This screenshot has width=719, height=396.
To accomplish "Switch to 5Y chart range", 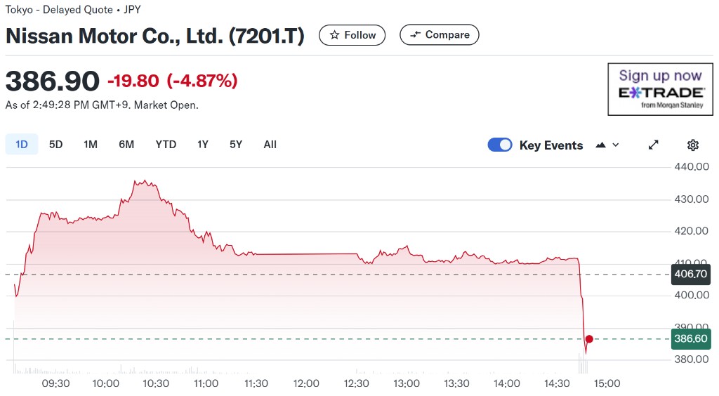I will click(x=236, y=145).
